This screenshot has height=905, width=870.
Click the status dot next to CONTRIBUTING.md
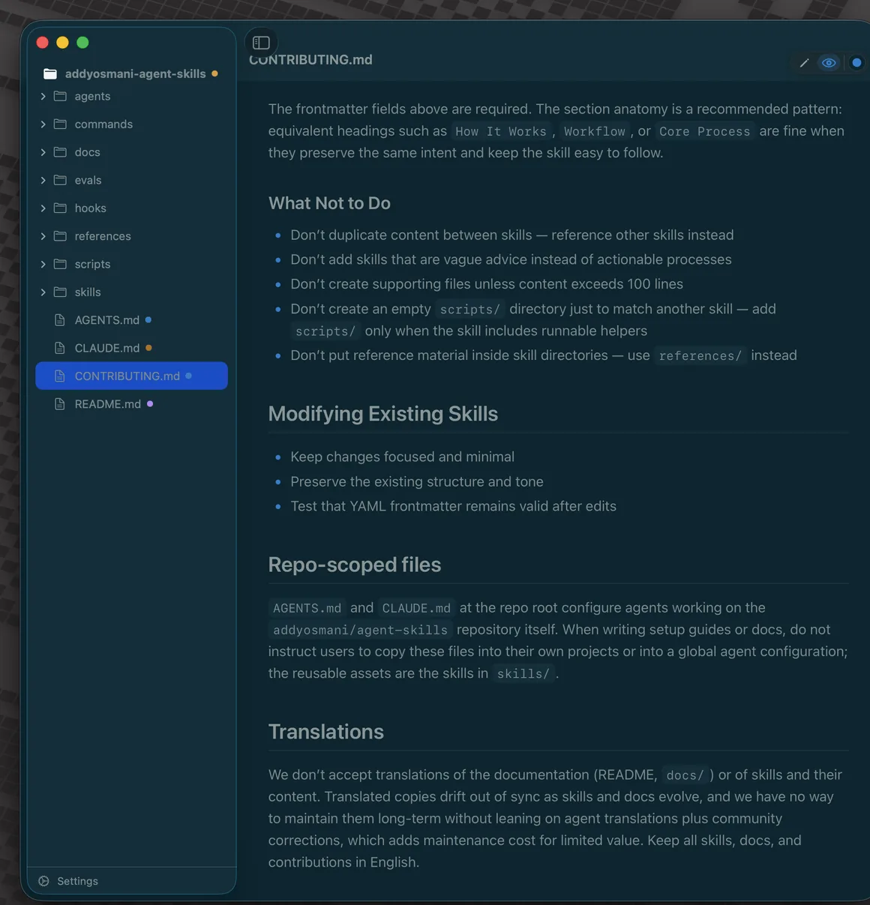click(188, 376)
